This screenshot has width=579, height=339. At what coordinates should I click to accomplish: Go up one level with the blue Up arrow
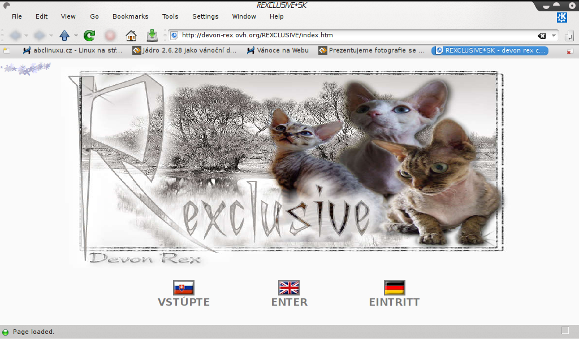pyautogui.click(x=64, y=36)
